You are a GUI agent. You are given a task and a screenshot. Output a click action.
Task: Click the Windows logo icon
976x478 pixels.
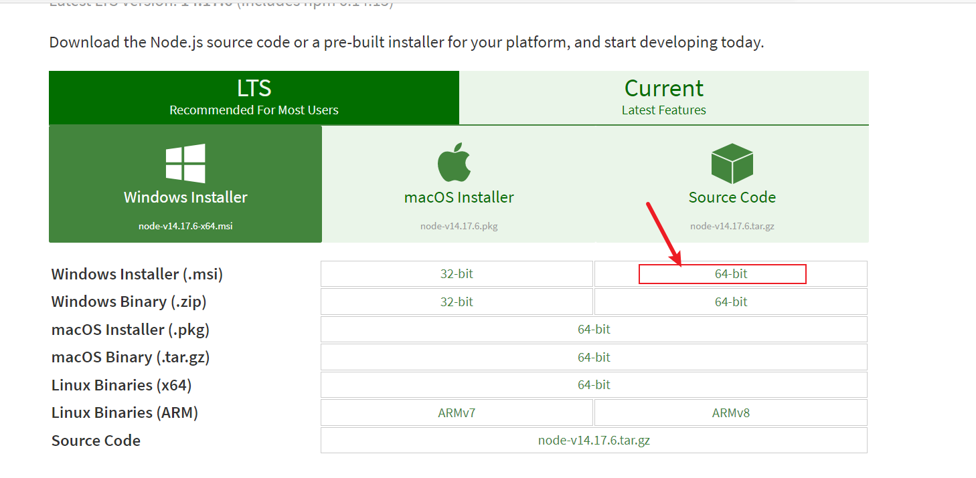tap(185, 163)
